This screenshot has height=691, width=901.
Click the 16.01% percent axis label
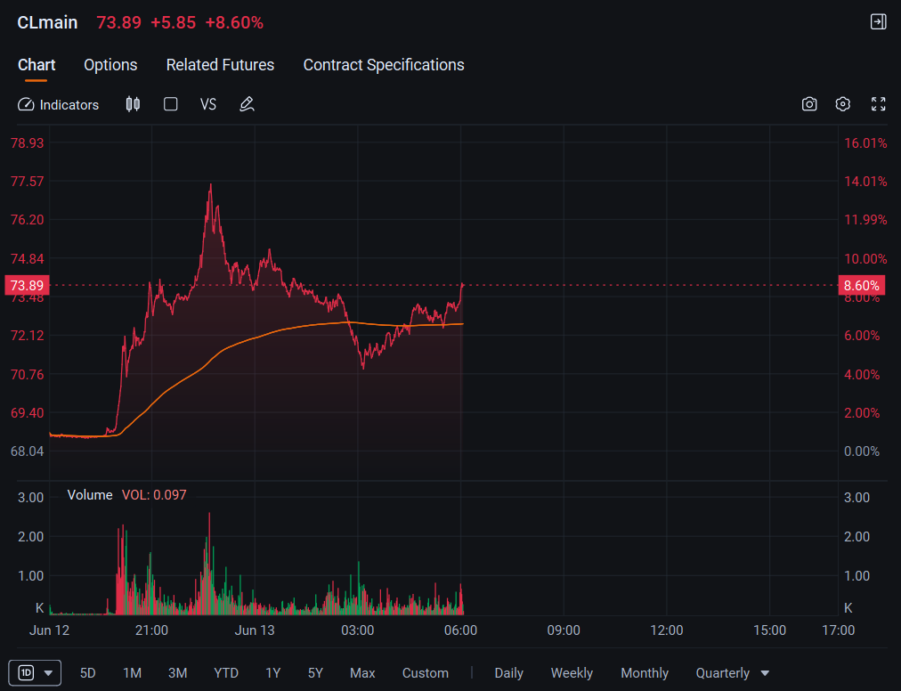click(865, 143)
